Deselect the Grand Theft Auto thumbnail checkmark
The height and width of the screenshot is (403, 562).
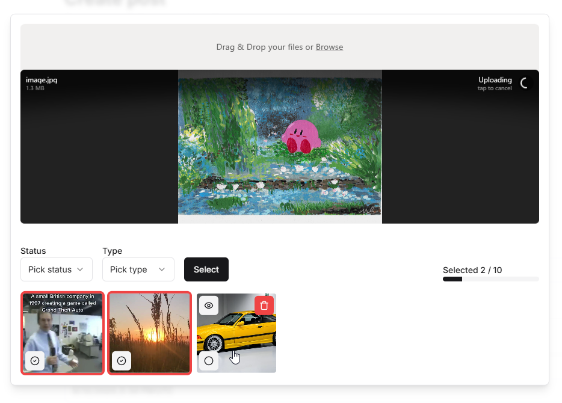click(x=35, y=361)
